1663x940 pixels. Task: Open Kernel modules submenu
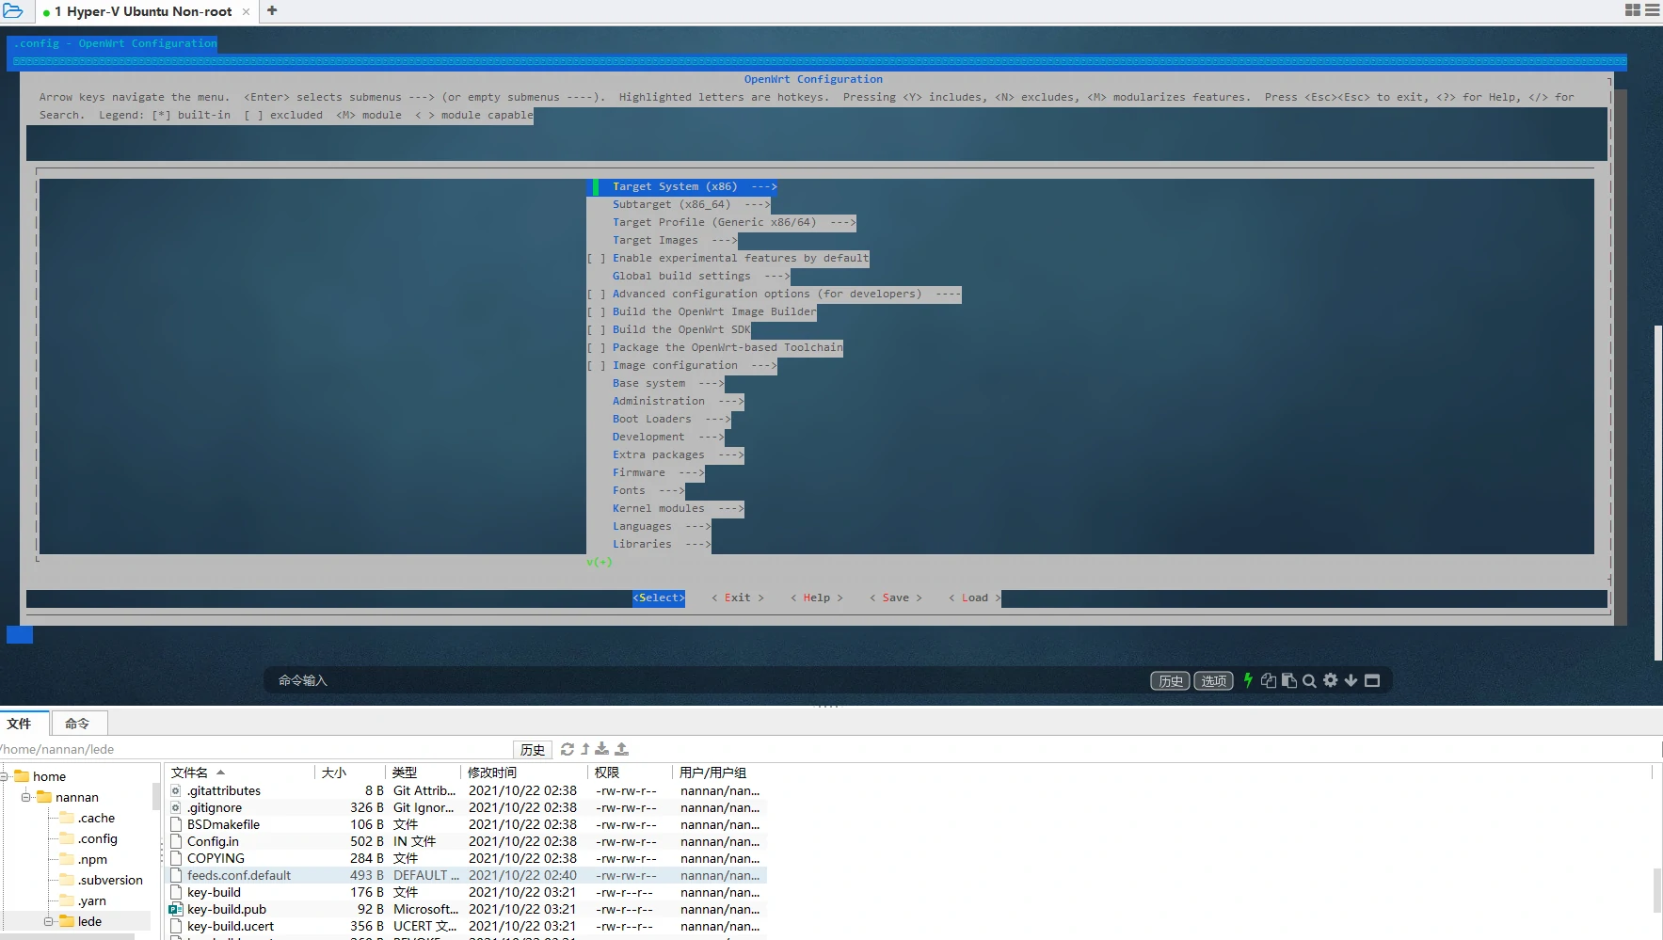(678, 508)
